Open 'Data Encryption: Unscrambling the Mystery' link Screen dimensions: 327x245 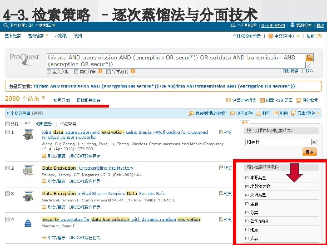click(x=88, y=168)
